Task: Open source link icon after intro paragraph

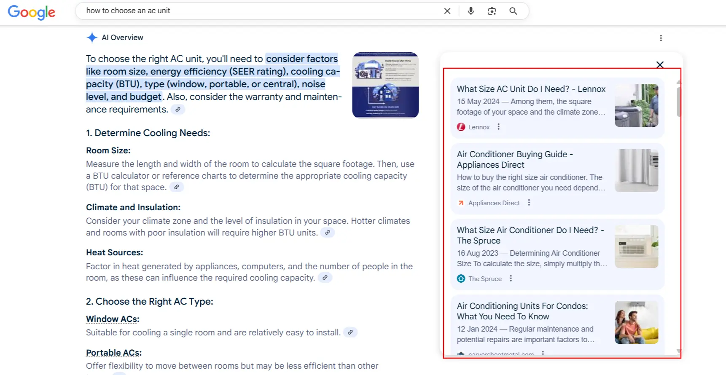Action: (x=178, y=110)
